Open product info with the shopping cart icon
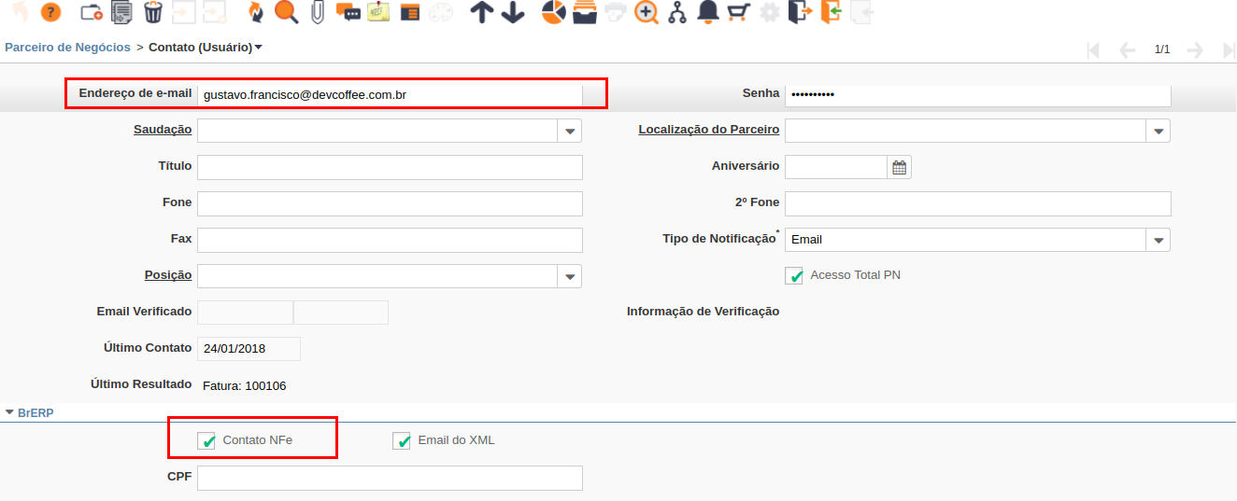Screen dimensions: 1237x501 pos(739,12)
